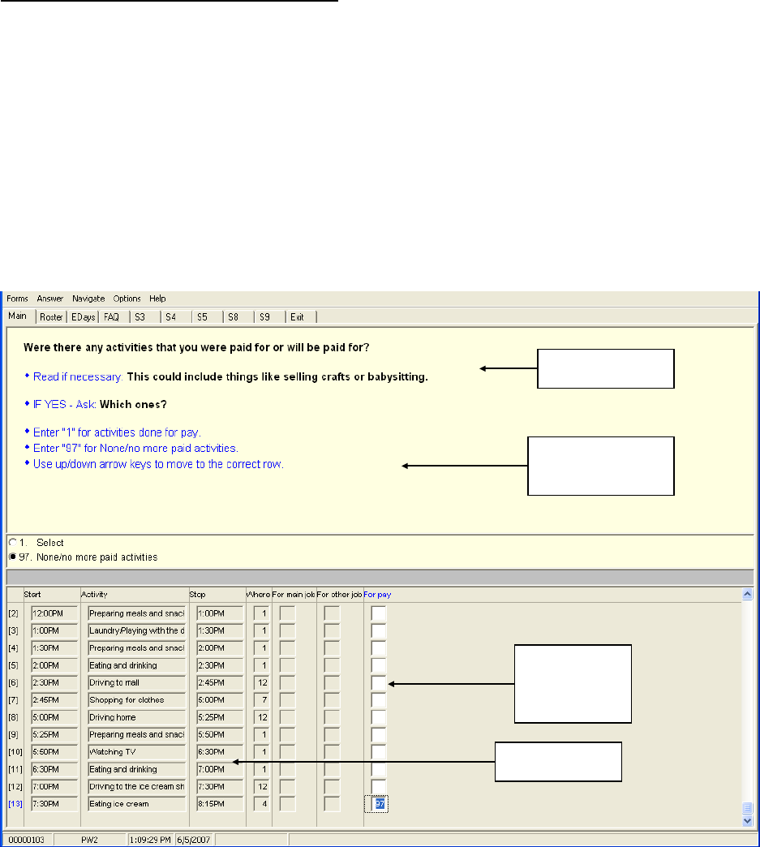Click the For pay field in row 12
Viewport: 760px width, 847px height.
pyautogui.click(x=379, y=786)
